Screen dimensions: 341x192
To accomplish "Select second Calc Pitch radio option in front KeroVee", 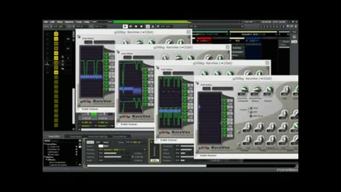I will point(251,112).
